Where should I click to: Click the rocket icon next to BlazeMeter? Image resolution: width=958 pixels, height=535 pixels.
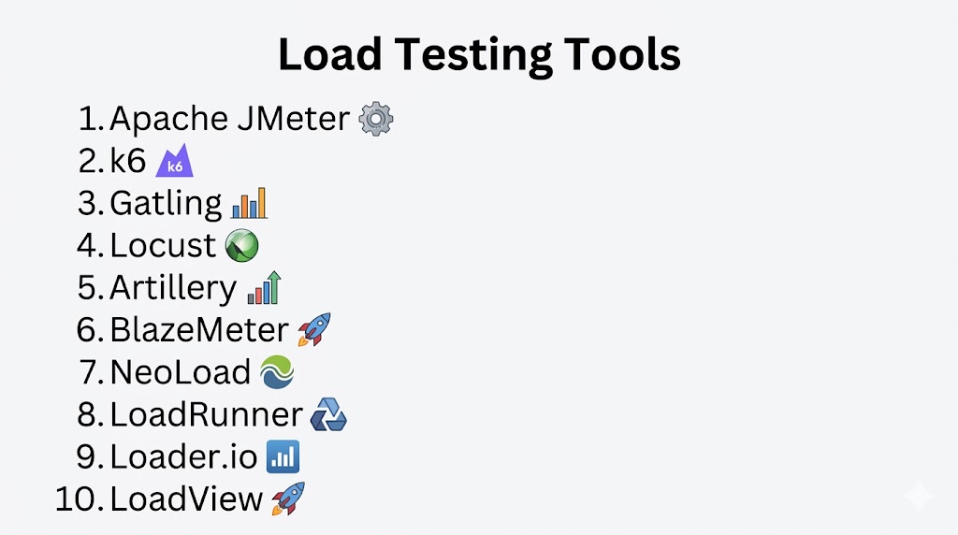click(x=313, y=329)
